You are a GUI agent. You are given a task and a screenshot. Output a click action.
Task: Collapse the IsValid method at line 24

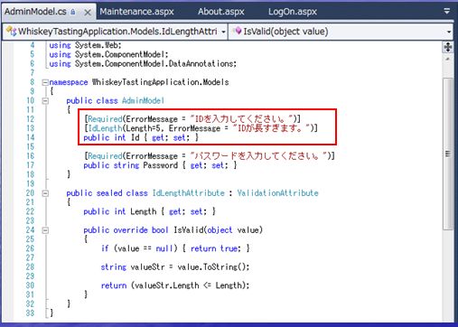(45, 230)
